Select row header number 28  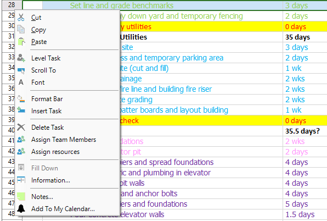click(12, 5)
